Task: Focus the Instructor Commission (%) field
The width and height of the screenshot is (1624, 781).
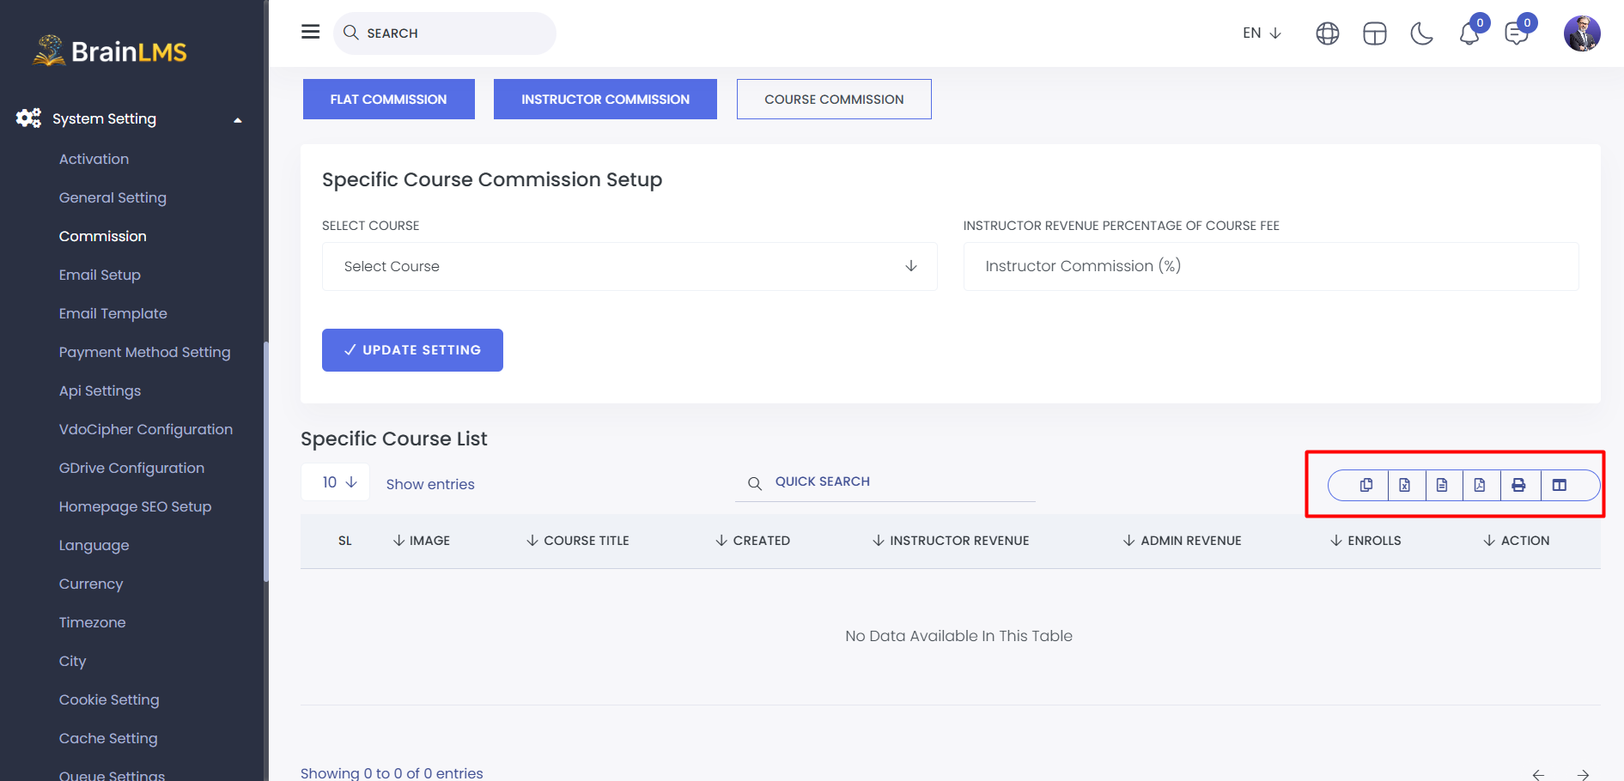Action: [x=1271, y=266]
